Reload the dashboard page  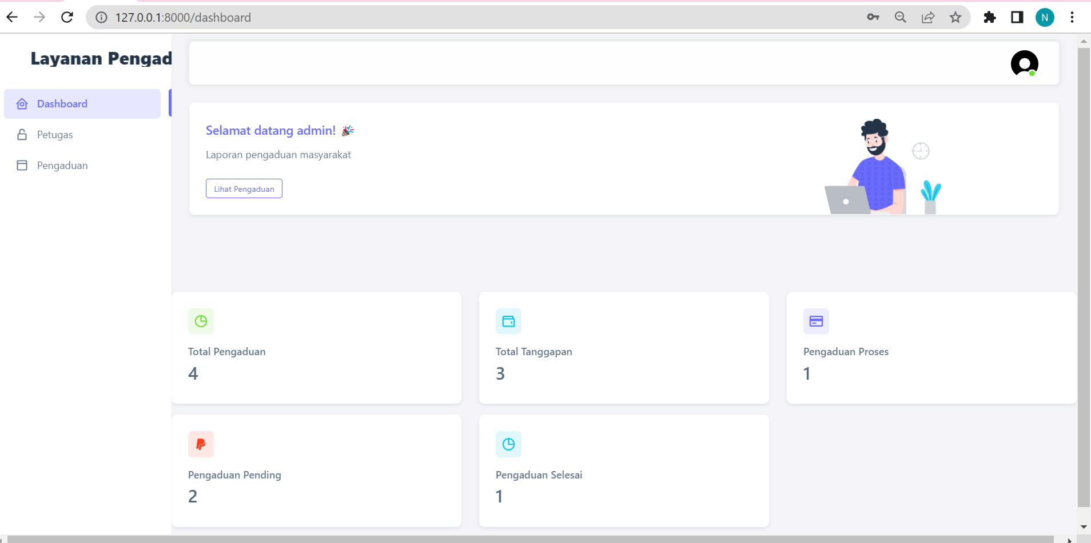[x=67, y=17]
